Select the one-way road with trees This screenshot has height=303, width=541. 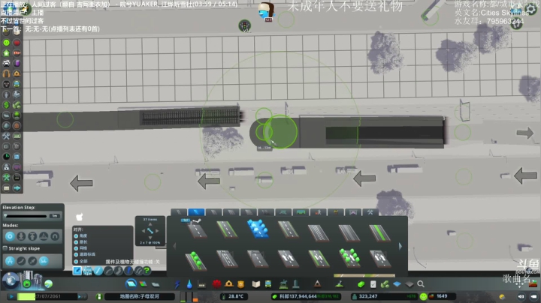(349, 259)
